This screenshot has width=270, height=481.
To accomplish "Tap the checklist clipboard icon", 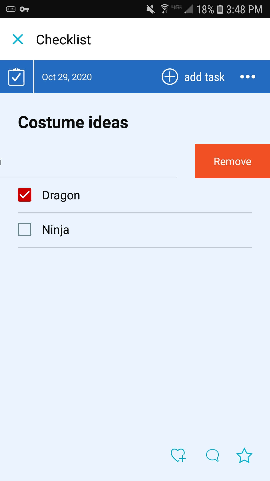I will [x=16, y=77].
